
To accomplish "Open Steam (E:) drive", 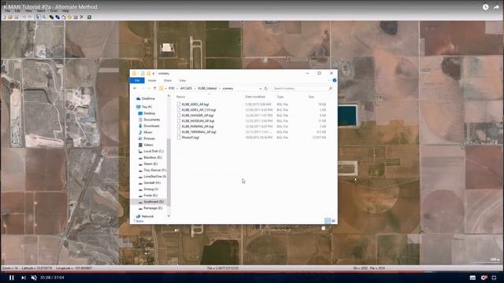I will tap(150, 164).
